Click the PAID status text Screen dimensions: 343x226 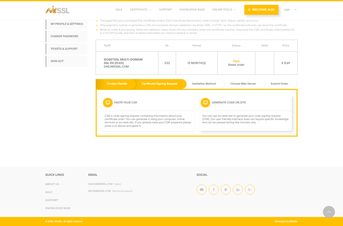coord(236,61)
